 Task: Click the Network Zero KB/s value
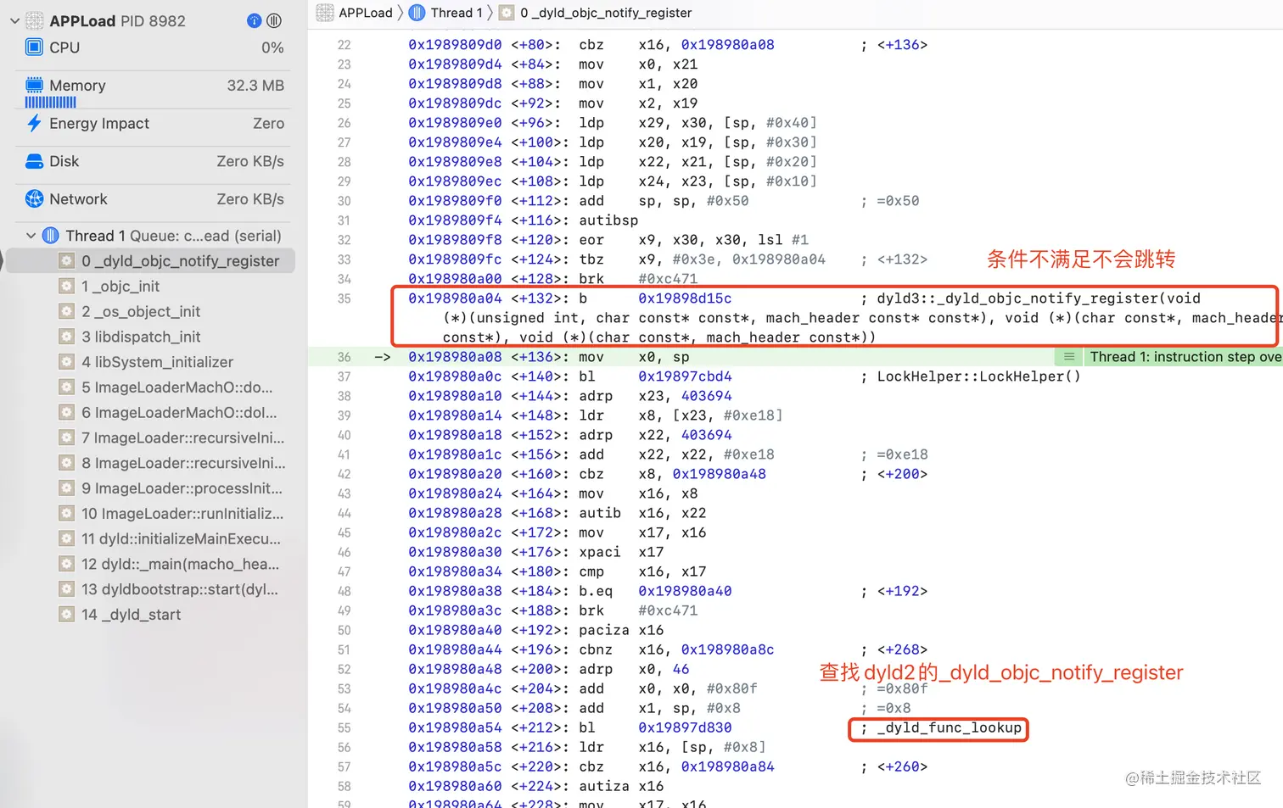click(250, 199)
